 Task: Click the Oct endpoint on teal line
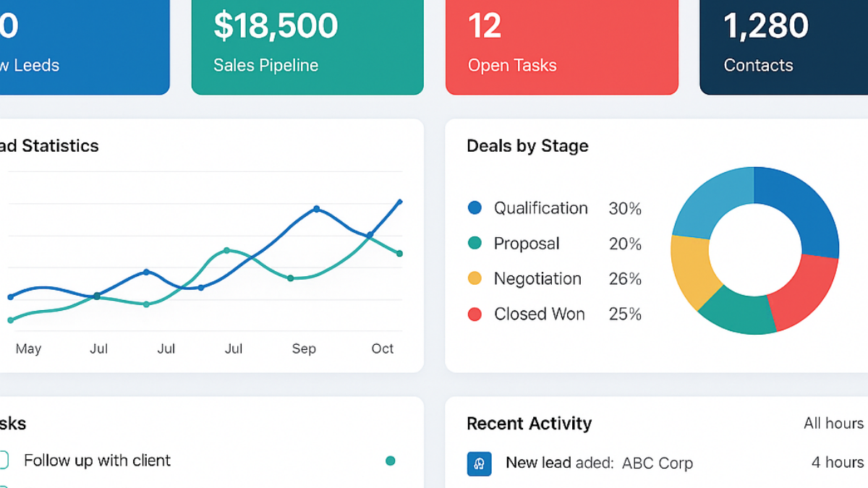click(x=399, y=253)
